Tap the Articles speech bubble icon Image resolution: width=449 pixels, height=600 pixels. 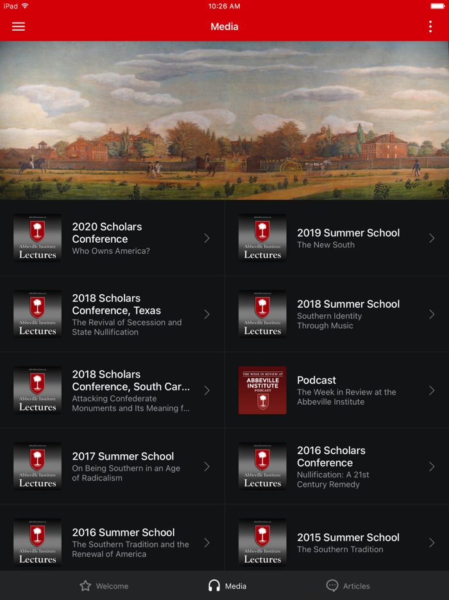pyautogui.click(x=332, y=586)
